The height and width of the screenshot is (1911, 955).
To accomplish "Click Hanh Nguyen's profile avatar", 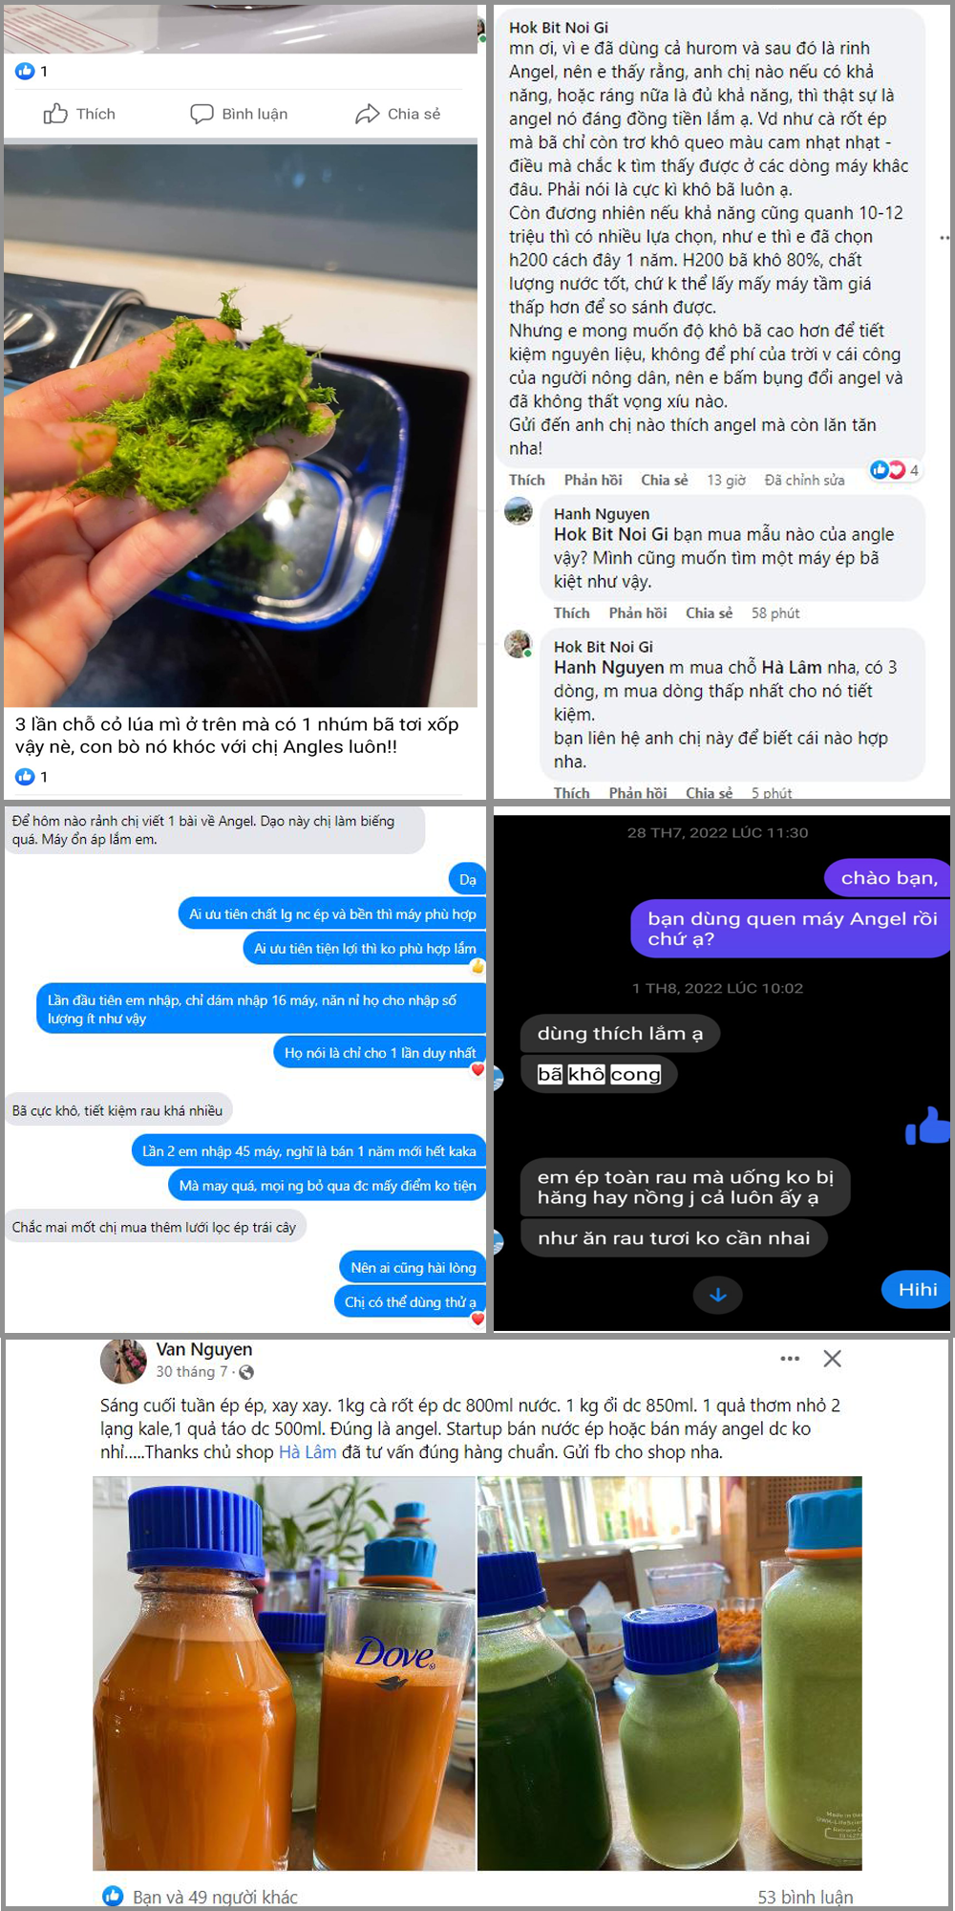I will coord(519,510).
